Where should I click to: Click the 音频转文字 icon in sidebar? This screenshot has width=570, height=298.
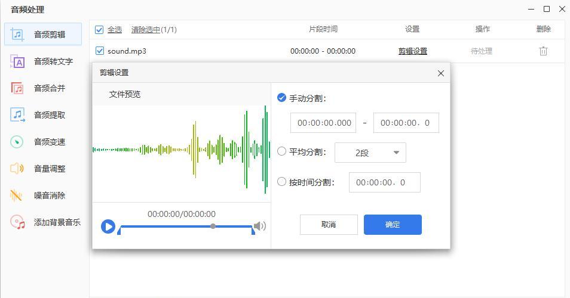17,61
